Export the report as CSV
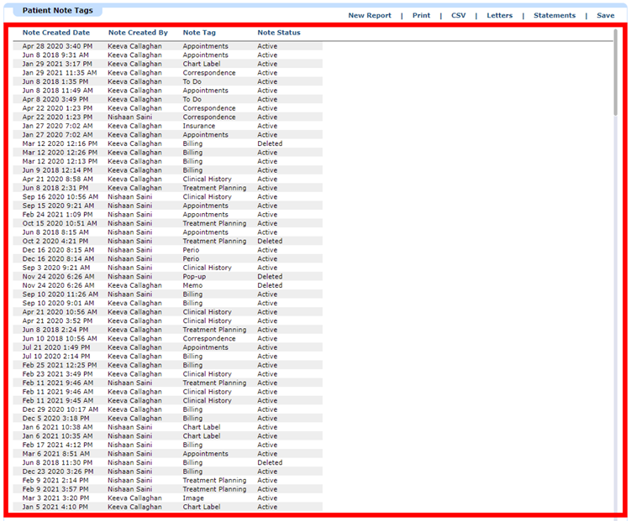This screenshot has width=631, height=521. tap(458, 15)
